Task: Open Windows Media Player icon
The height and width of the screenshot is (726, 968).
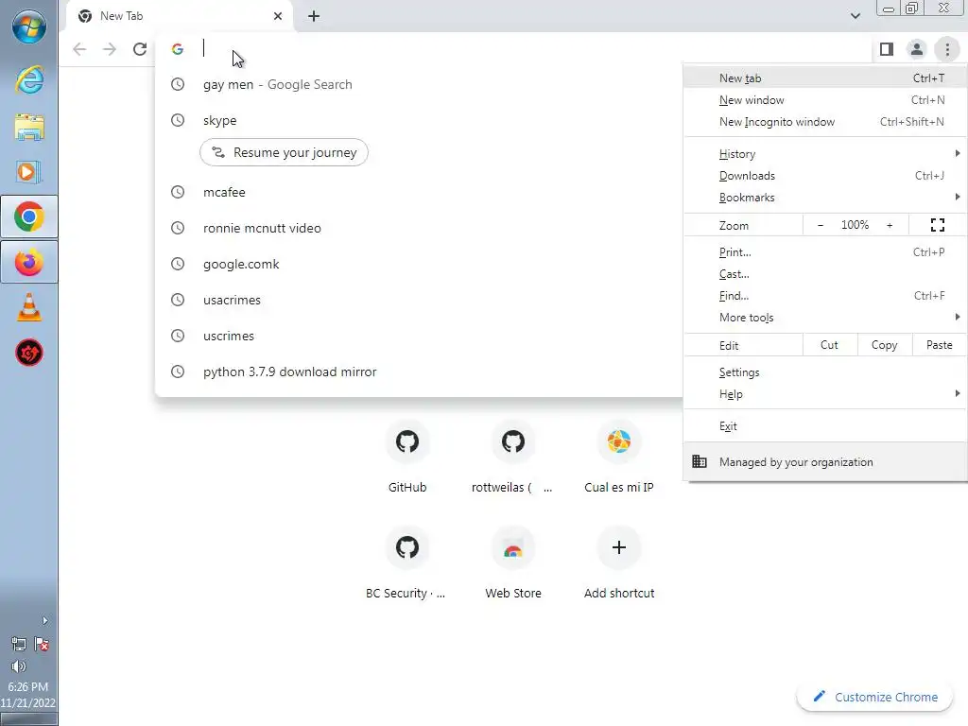Action: 29,172
